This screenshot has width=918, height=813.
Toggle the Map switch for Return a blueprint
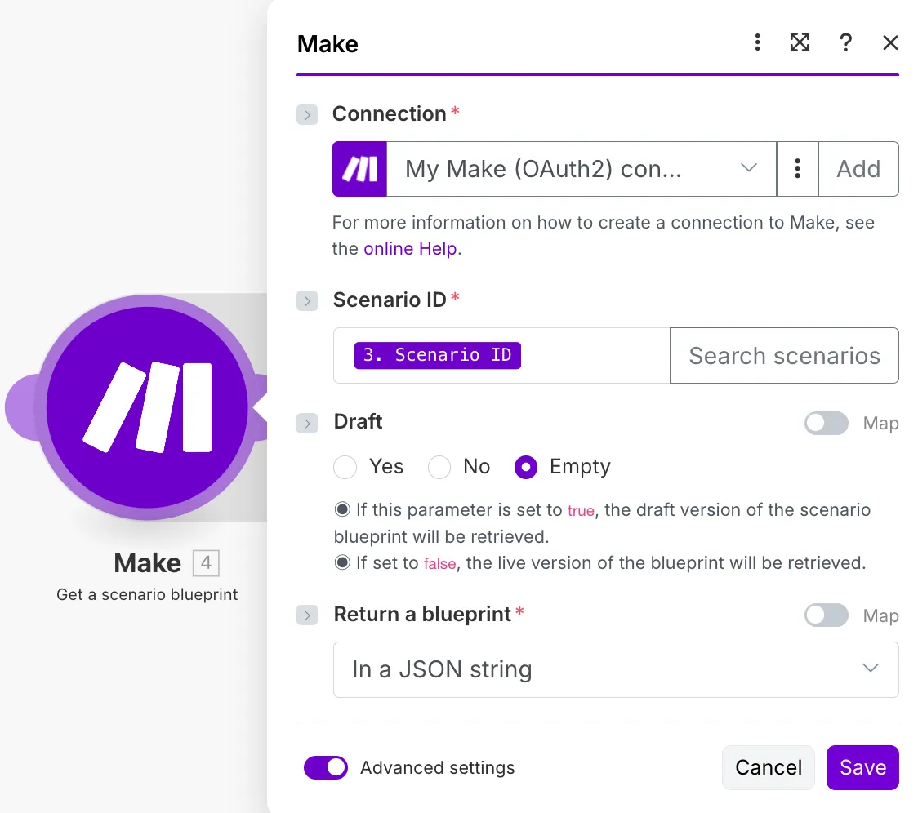(826, 615)
